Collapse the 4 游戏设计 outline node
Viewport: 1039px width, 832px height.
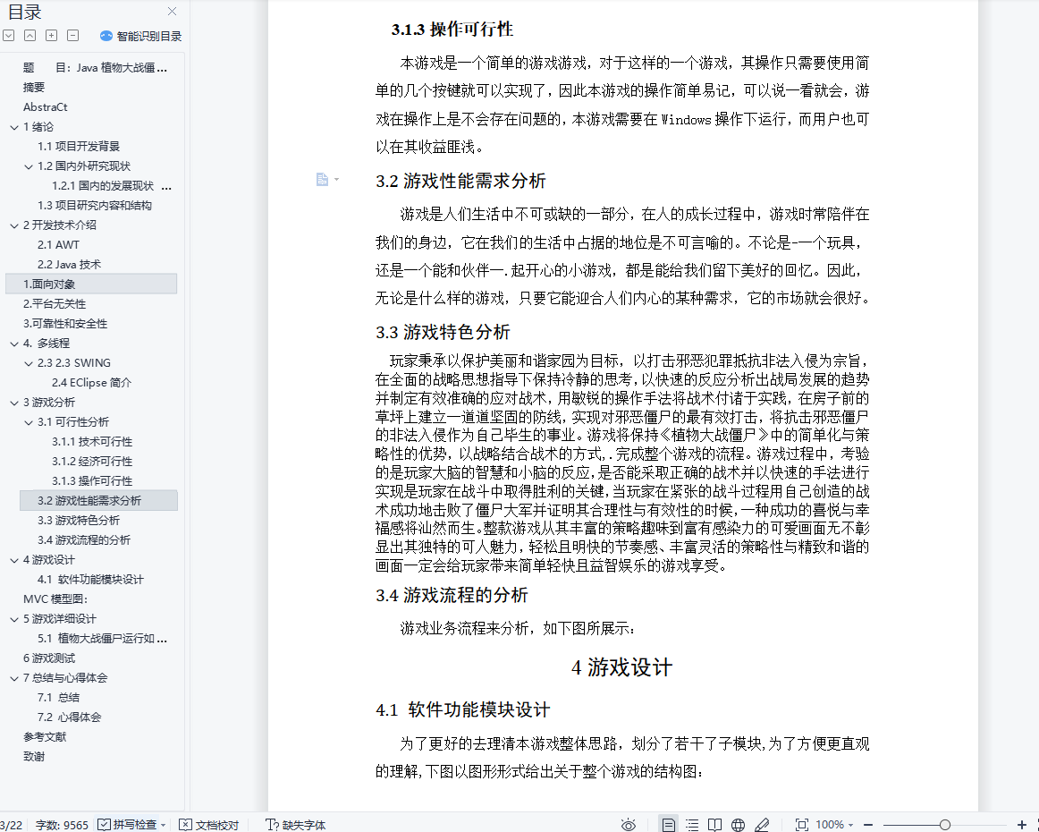tap(14, 560)
